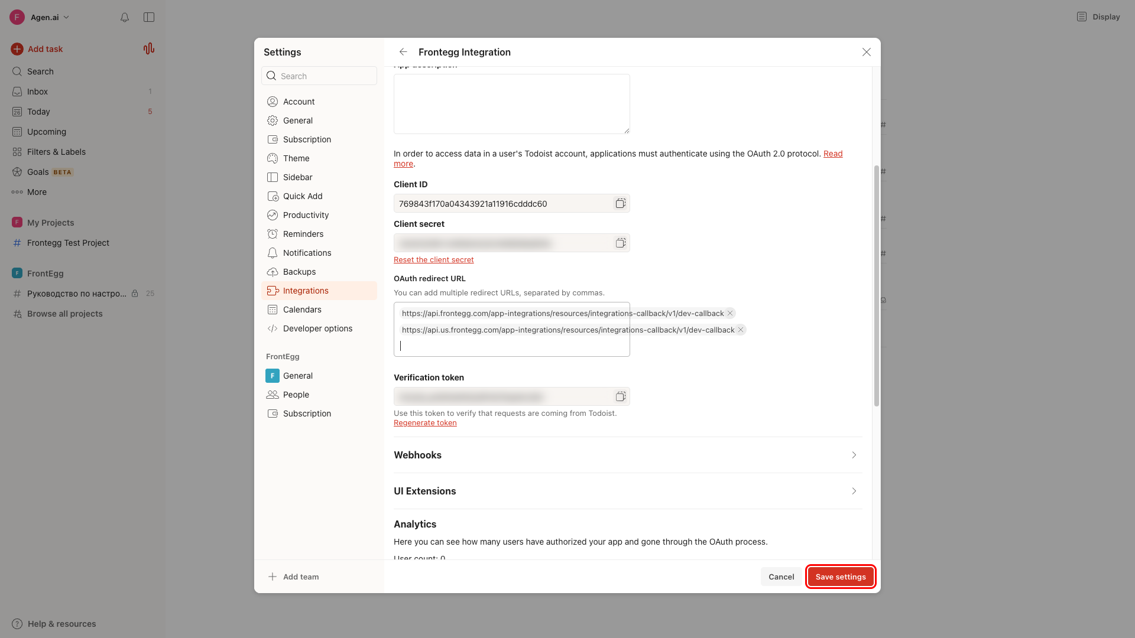Screen dimensions: 1135x638
Task: Open the Developer options settings
Action: (319, 328)
